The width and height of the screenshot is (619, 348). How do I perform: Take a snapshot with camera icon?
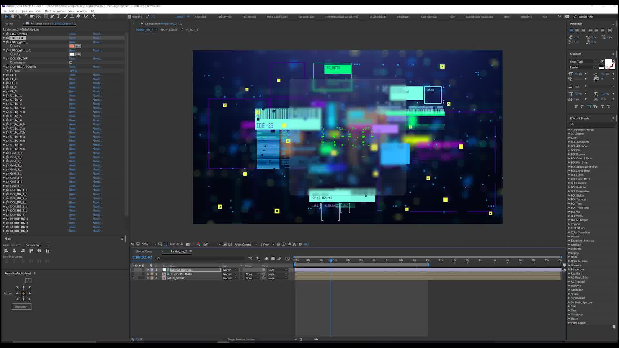tap(188, 244)
